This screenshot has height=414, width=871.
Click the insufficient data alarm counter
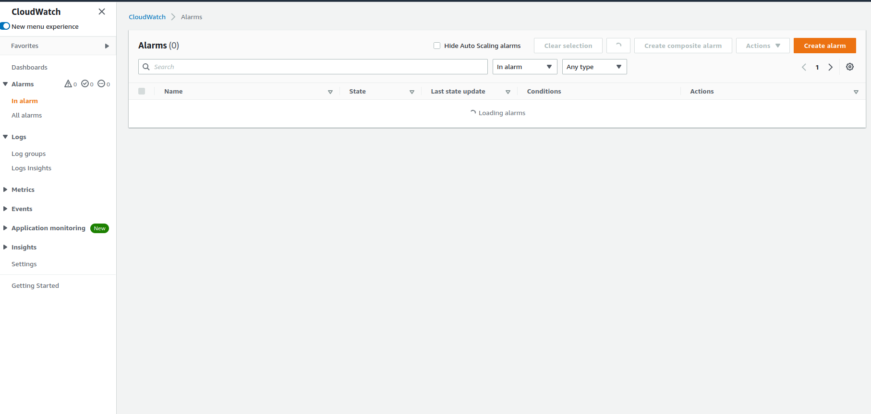point(104,84)
